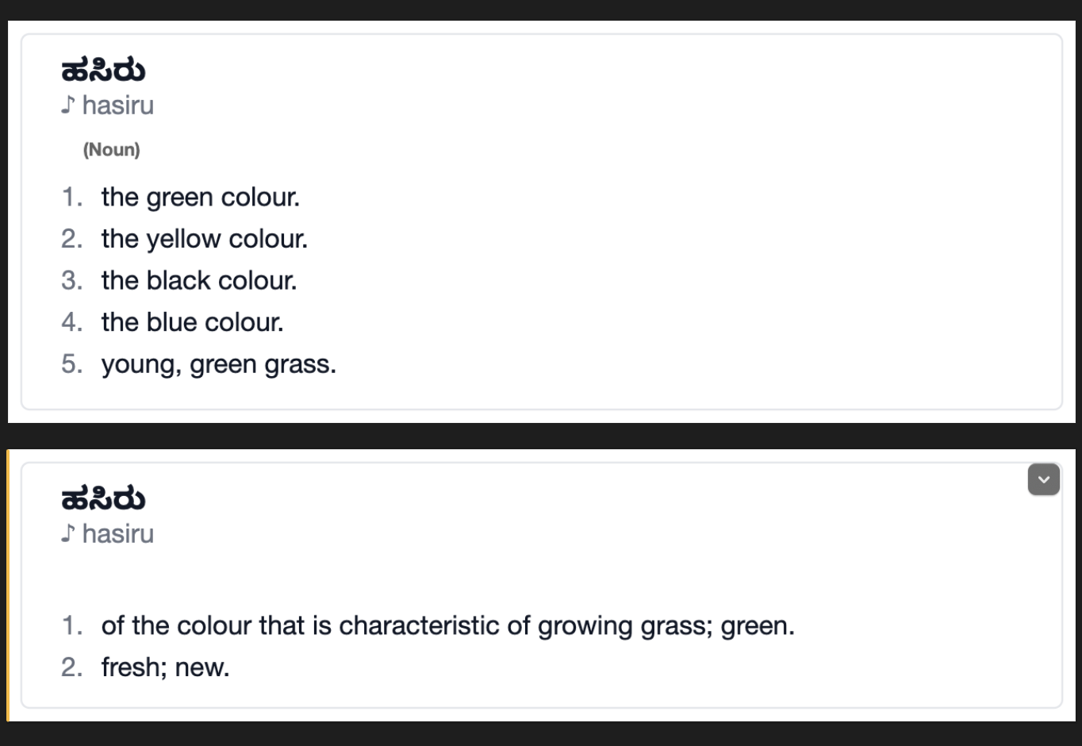Click list number 1 in the Noun card
Image resolution: width=1082 pixels, height=746 pixels.
click(x=71, y=197)
